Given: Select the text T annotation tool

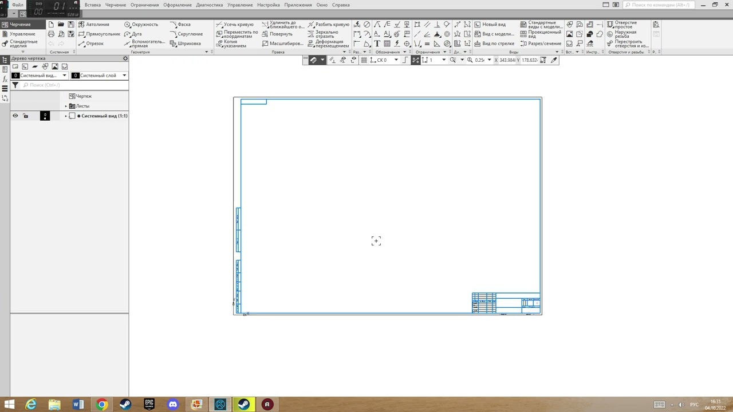Looking at the screenshot, I should point(377,43).
